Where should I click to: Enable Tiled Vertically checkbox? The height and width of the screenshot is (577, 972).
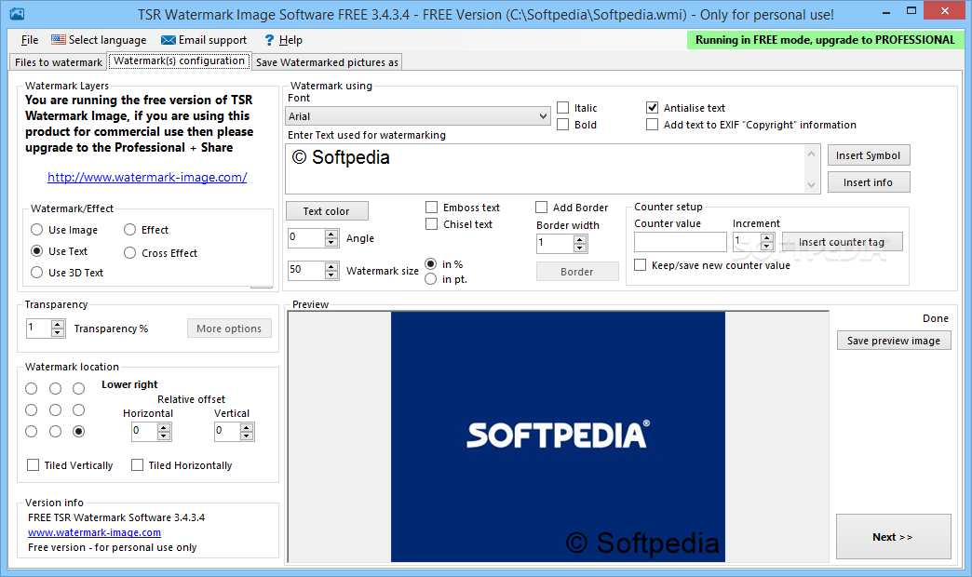coord(34,464)
